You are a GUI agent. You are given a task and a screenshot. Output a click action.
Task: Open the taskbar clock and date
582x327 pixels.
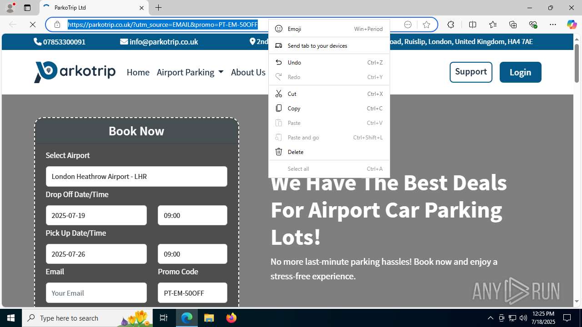(543, 318)
